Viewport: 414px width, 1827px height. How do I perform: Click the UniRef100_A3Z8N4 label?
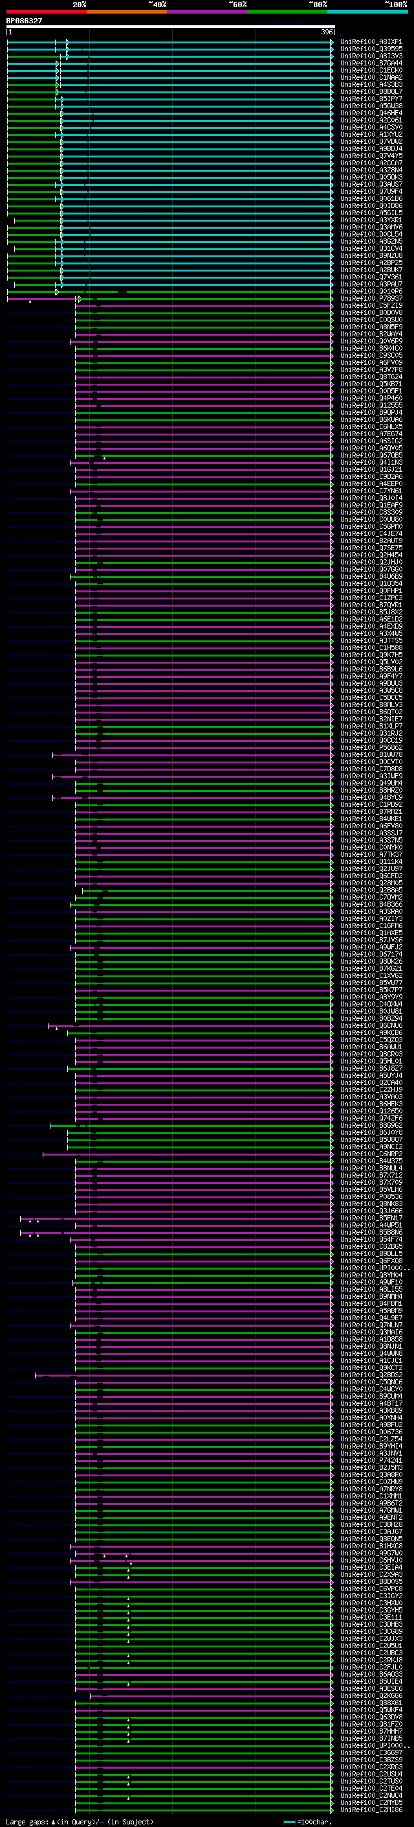(x=371, y=170)
